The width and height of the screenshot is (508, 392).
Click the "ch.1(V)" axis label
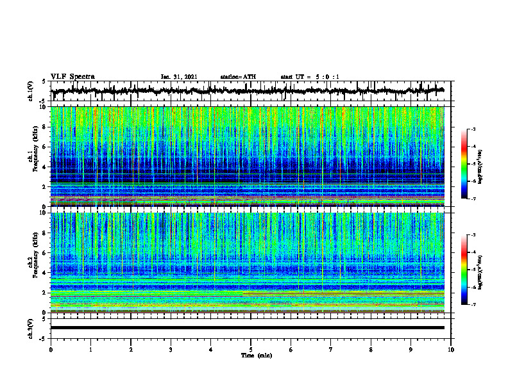tap(31, 91)
